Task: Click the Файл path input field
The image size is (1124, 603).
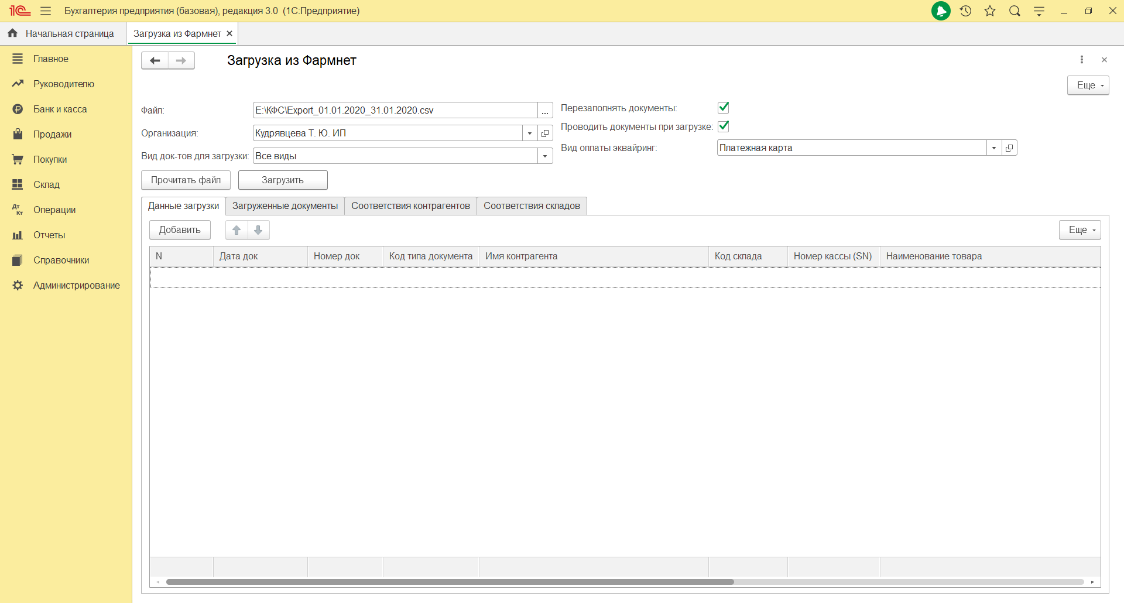Action: point(395,111)
